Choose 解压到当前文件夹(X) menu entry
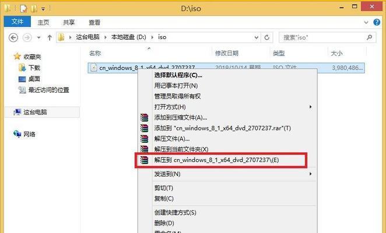Image resolution: width=386 pixels, height=233 pixels. point(181,149)
